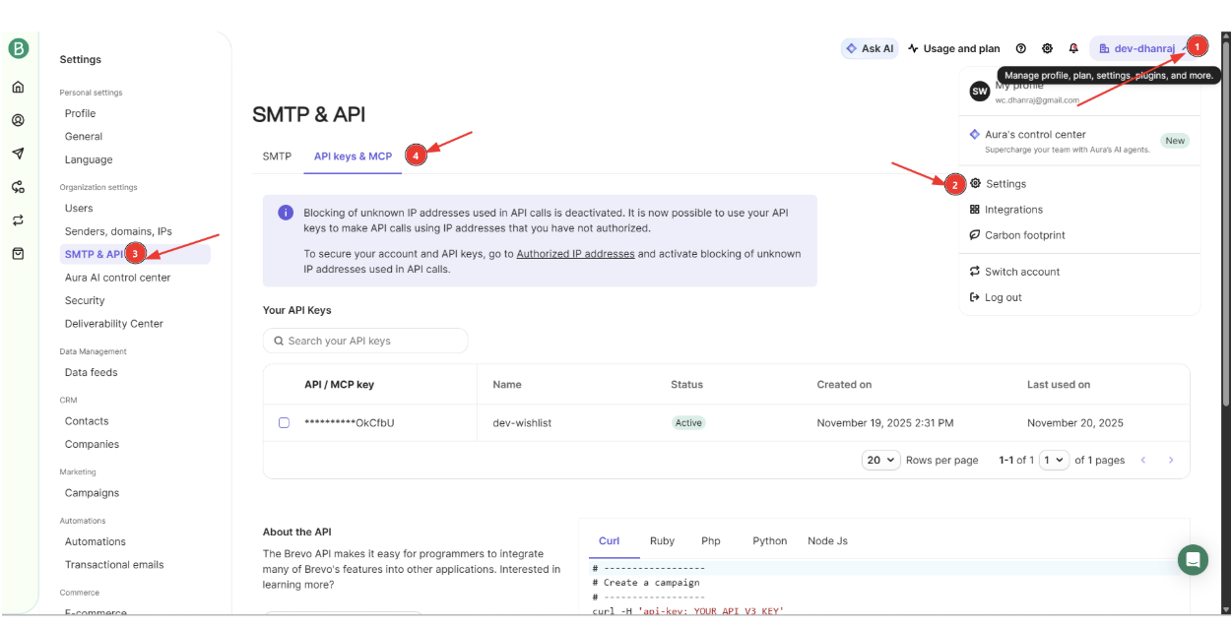The height and width of the screenshot is (626, 1231).
Task: Click the New badge beside Aura's control center
Action: [x=1175, y=141]
